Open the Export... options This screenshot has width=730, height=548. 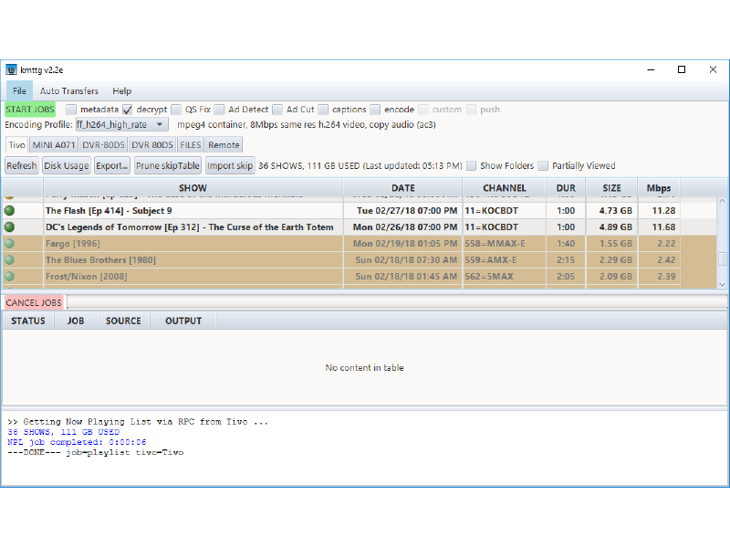[112, 166]
